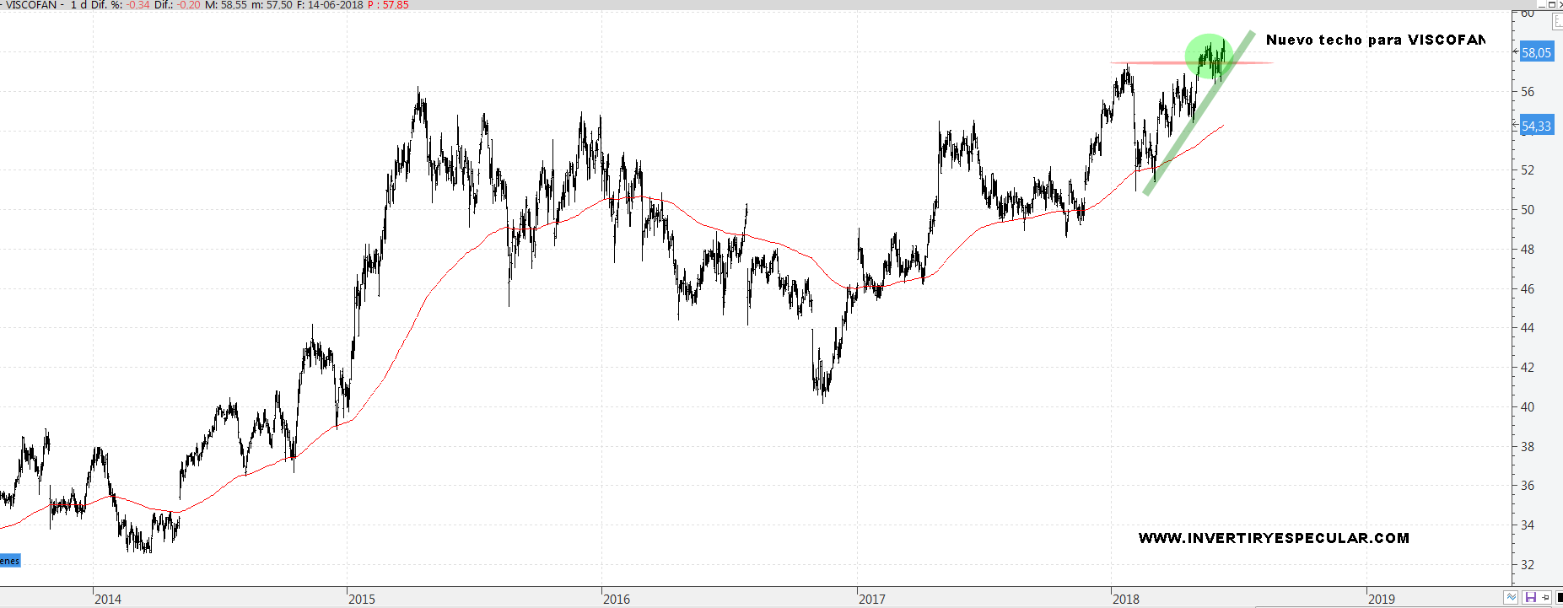Click the black square icon at bottom right
This screenshot has width=1563, height=608.
[x=1559, y=597]
